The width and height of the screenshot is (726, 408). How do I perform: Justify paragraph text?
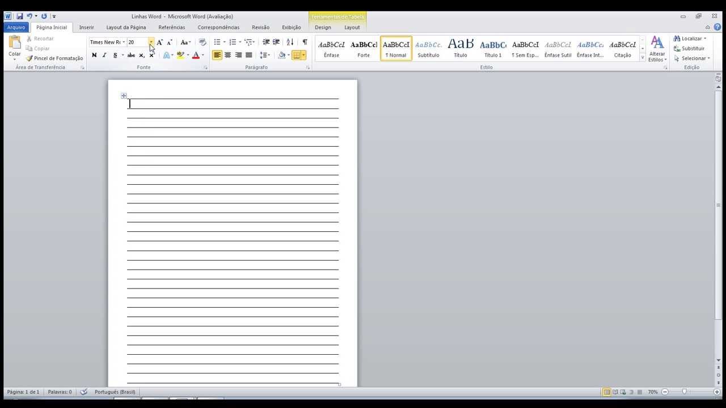click(x=248, y=55)
